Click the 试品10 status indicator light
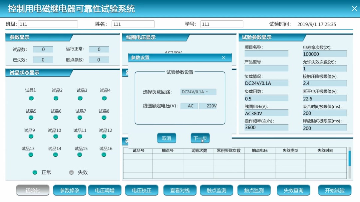 pyautogui.click(x=56, y=137)
